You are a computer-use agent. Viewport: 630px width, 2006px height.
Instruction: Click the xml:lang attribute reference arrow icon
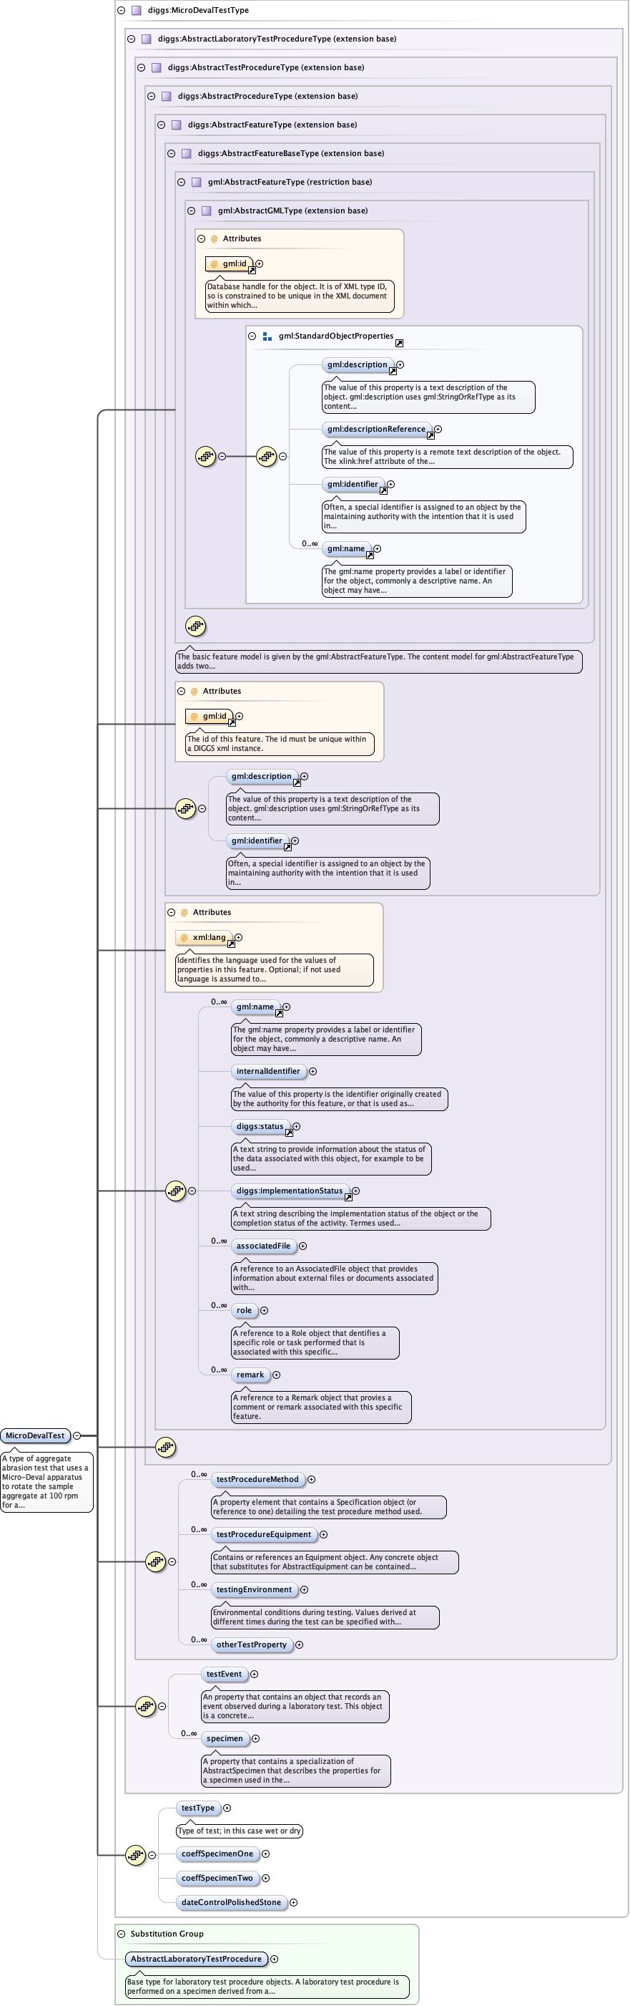click(231, 944)
